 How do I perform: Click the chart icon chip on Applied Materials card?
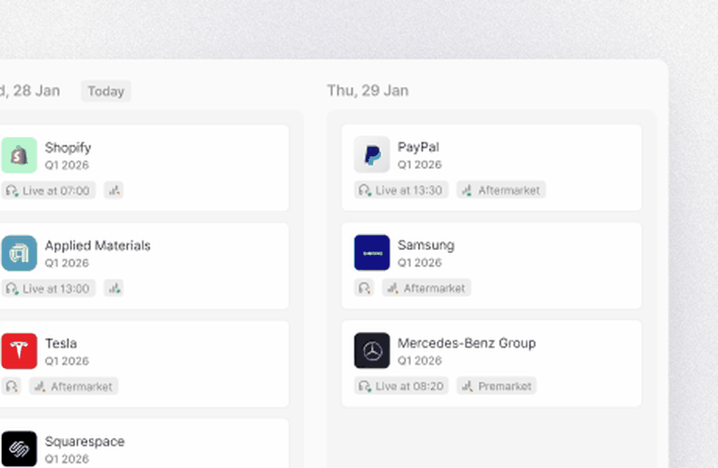[x=114, y=288]
